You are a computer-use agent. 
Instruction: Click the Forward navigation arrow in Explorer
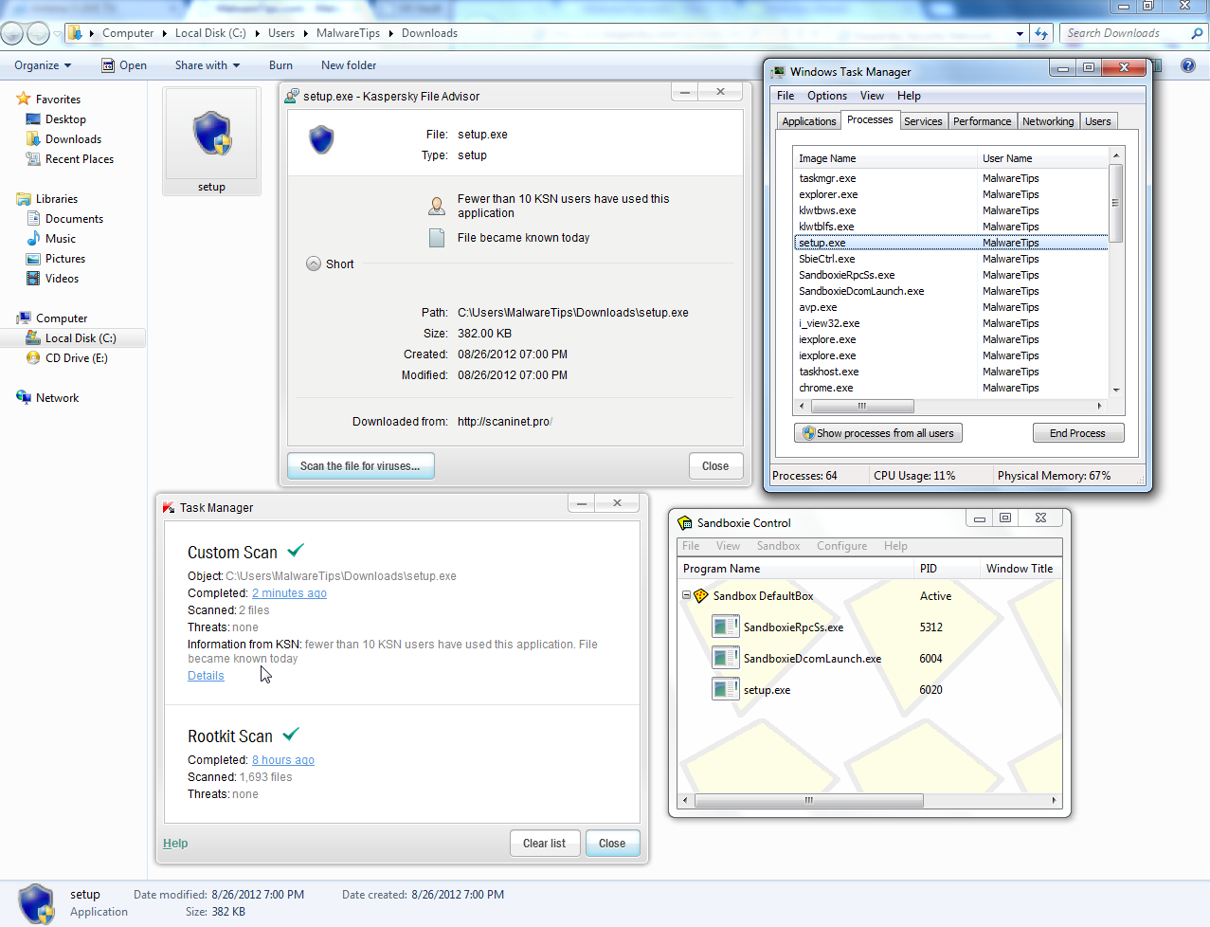38,33
